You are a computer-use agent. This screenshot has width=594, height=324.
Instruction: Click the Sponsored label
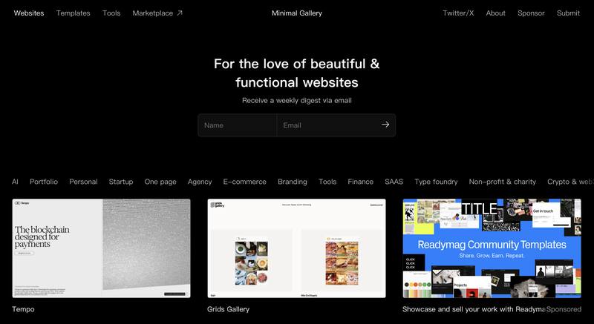[x=564, y=309]
